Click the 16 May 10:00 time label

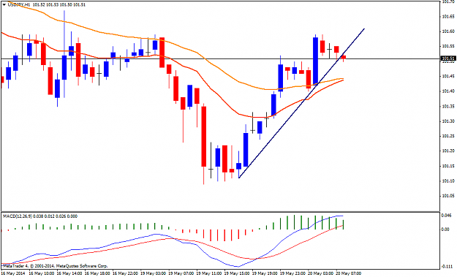tap(41, 273)
